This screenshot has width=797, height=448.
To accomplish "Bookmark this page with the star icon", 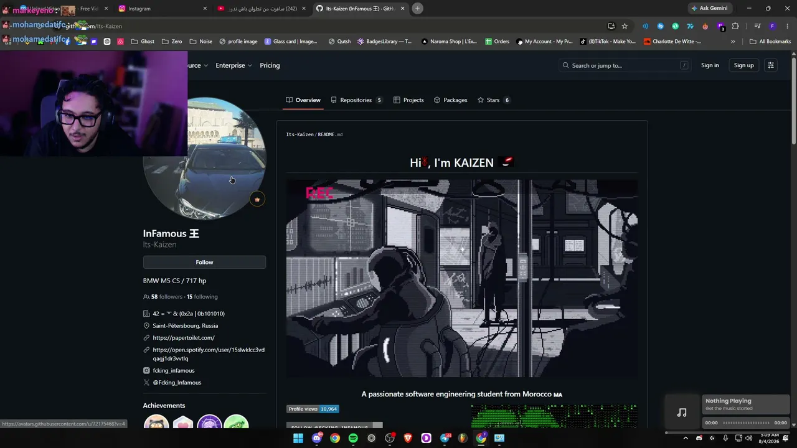I will [x=625, y=26].
